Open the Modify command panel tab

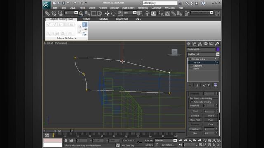click(x=194, y=44)
